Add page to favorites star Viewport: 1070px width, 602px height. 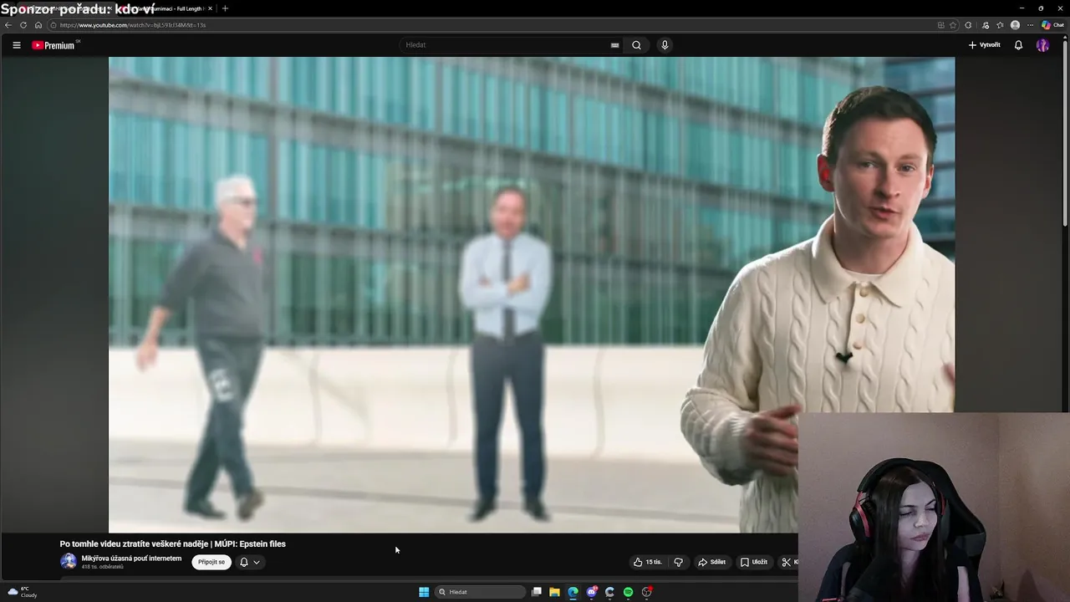tap(953, 25)
